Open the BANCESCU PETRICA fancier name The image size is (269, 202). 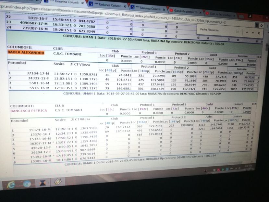[x=28, y=110]
